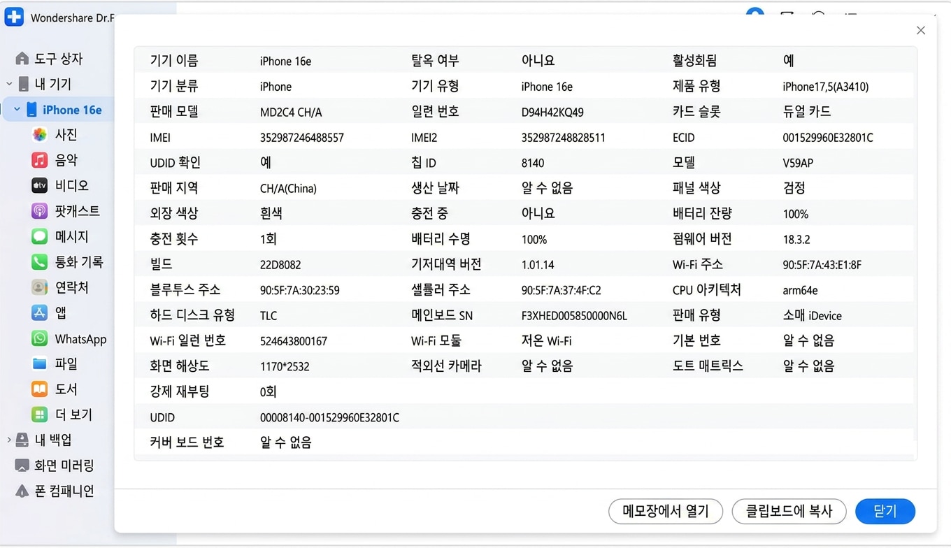Open the 사진 photos icon
951x548 pixels.
(x=40, y=135)
